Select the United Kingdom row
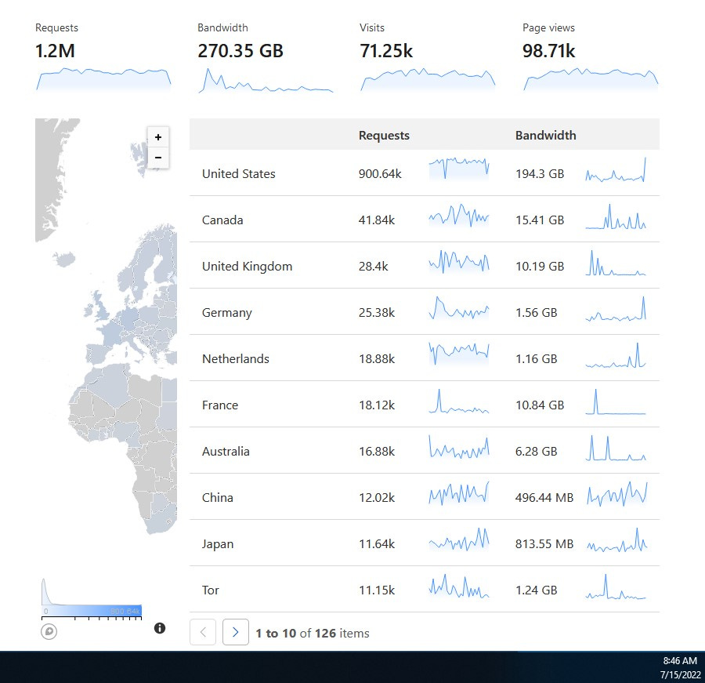This screenshot has height=683, width=705. [425, 266]
